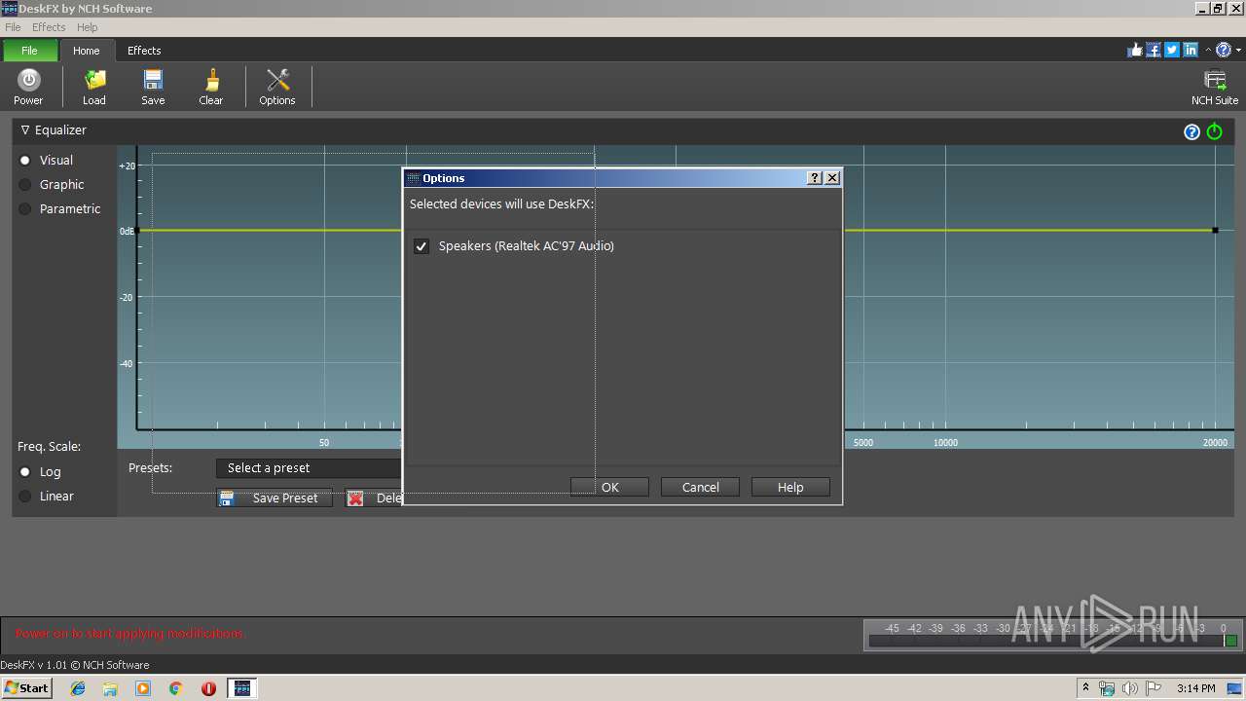The image size is (1246, 701).
Task: Collapse the ribbon with the caret icon
Action: (x=1208, y=51)
